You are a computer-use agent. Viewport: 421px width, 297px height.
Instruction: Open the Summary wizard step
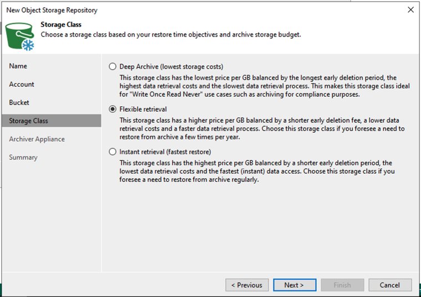tap(23, 157)
